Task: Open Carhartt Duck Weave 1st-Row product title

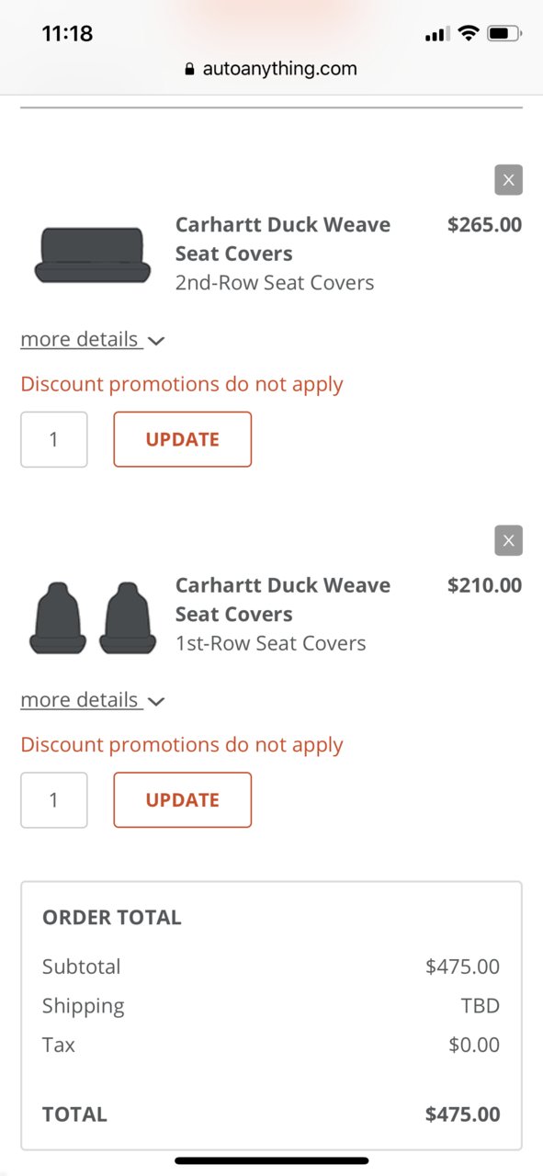Action: click(x=283, y=599)
